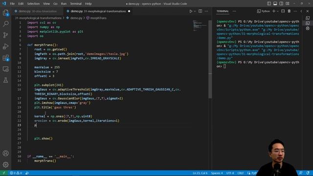This screenshot has width=313, height=176.
Task: Create a new terminal with plus icon
Action: (274, 11)
